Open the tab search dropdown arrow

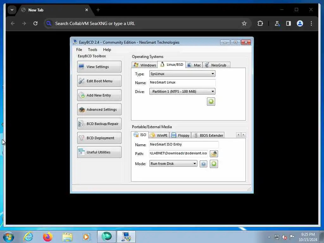(12, 10)
